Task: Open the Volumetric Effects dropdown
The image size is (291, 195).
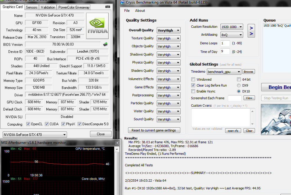Action: pyautogui.click(x=169, y=79)
